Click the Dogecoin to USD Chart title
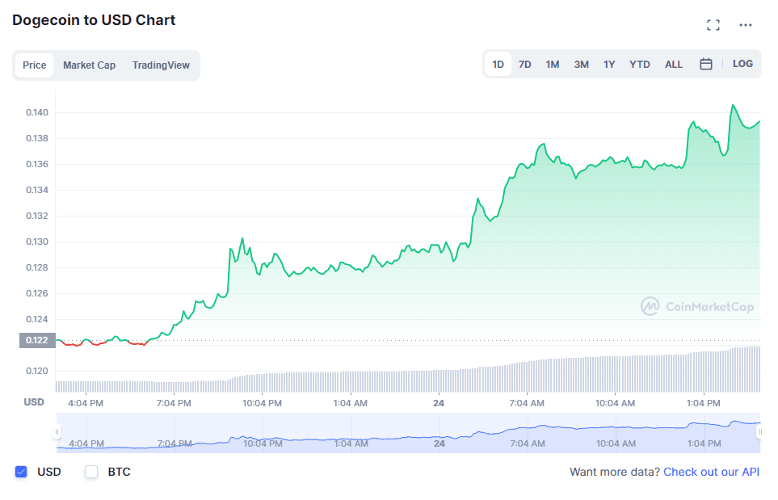This screenshot has width=778, height=500. click(x=94, y=19)
